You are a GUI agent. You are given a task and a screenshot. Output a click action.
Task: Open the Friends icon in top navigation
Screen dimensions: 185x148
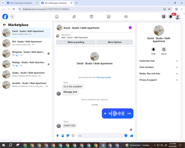(x=74, y=17)
